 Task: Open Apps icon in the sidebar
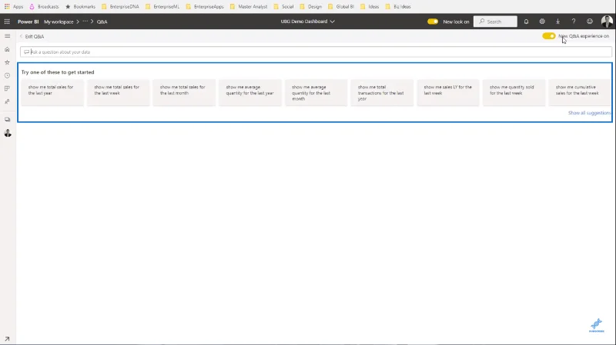click(x=7, y=88)
